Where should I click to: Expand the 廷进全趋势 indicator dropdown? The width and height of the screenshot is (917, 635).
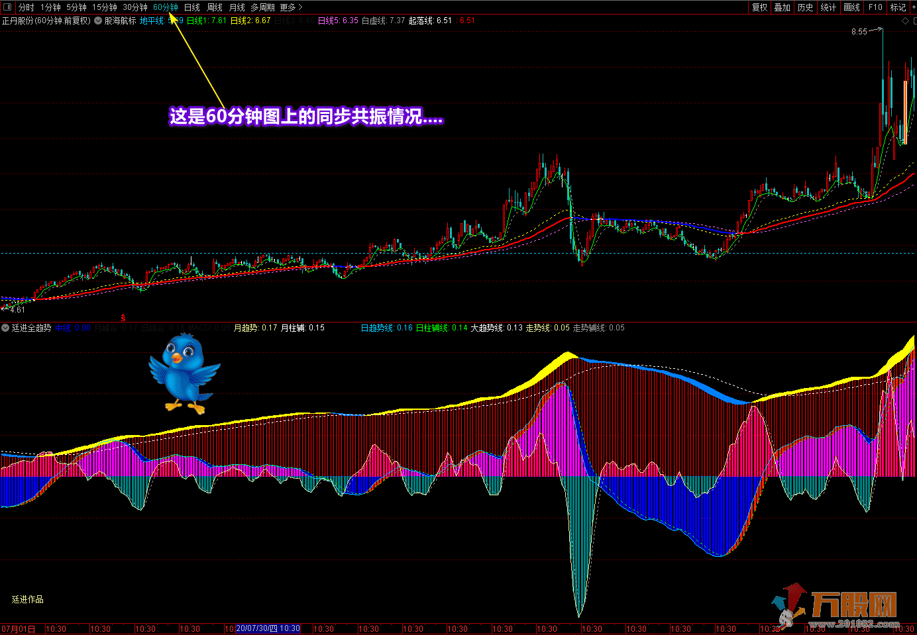click(5, 328)
